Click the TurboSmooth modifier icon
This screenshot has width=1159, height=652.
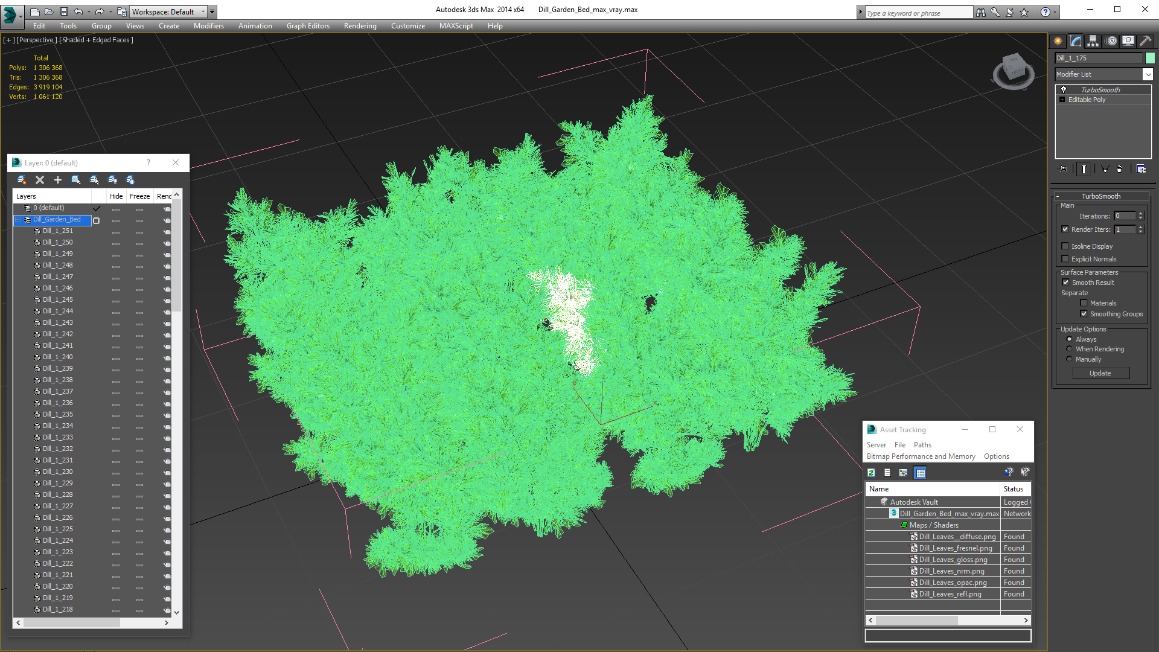point(1065,89)
